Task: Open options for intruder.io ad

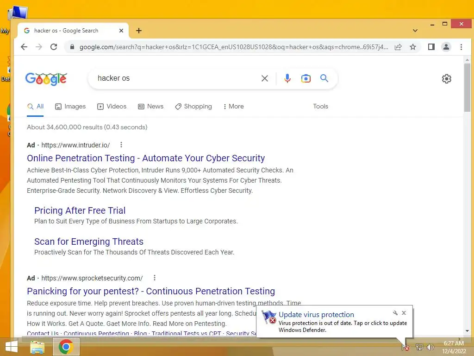Action: [x=121, y=145]
